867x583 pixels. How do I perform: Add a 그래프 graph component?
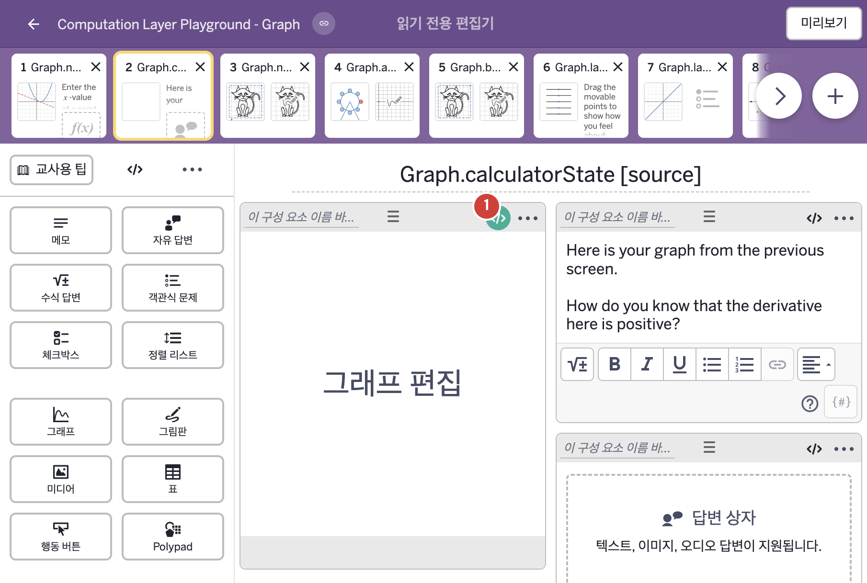pyautogui.click(x=61, y=422)
